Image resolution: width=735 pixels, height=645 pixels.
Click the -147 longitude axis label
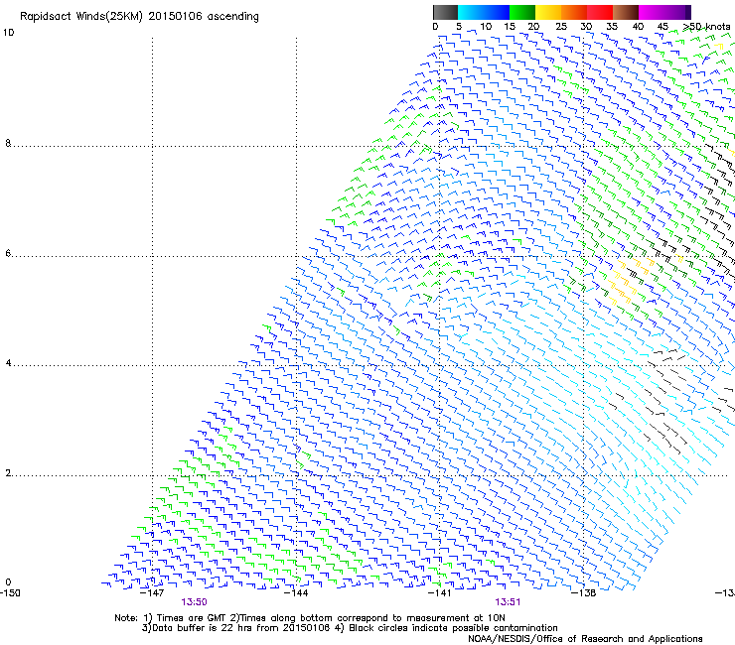pyautogui.click(x=152, y=592)
